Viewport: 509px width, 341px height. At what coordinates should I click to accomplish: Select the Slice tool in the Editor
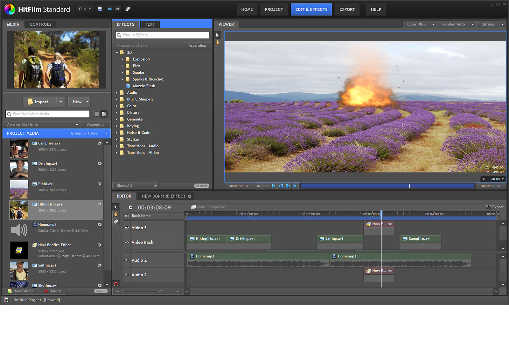(116, 222)
